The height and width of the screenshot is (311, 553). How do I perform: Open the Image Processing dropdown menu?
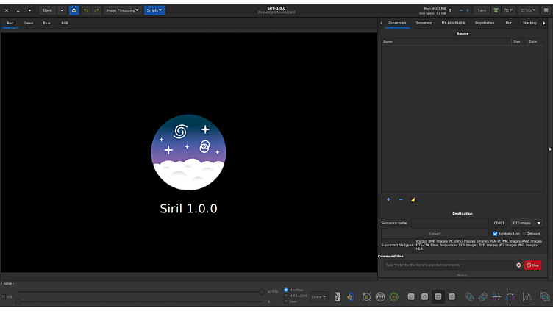122,10
